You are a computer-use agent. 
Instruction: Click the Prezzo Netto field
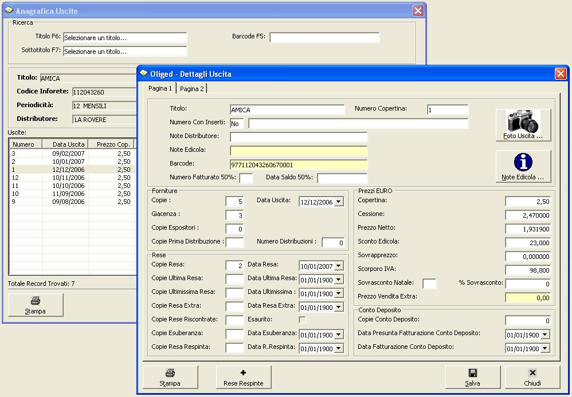tap(528, 229)
